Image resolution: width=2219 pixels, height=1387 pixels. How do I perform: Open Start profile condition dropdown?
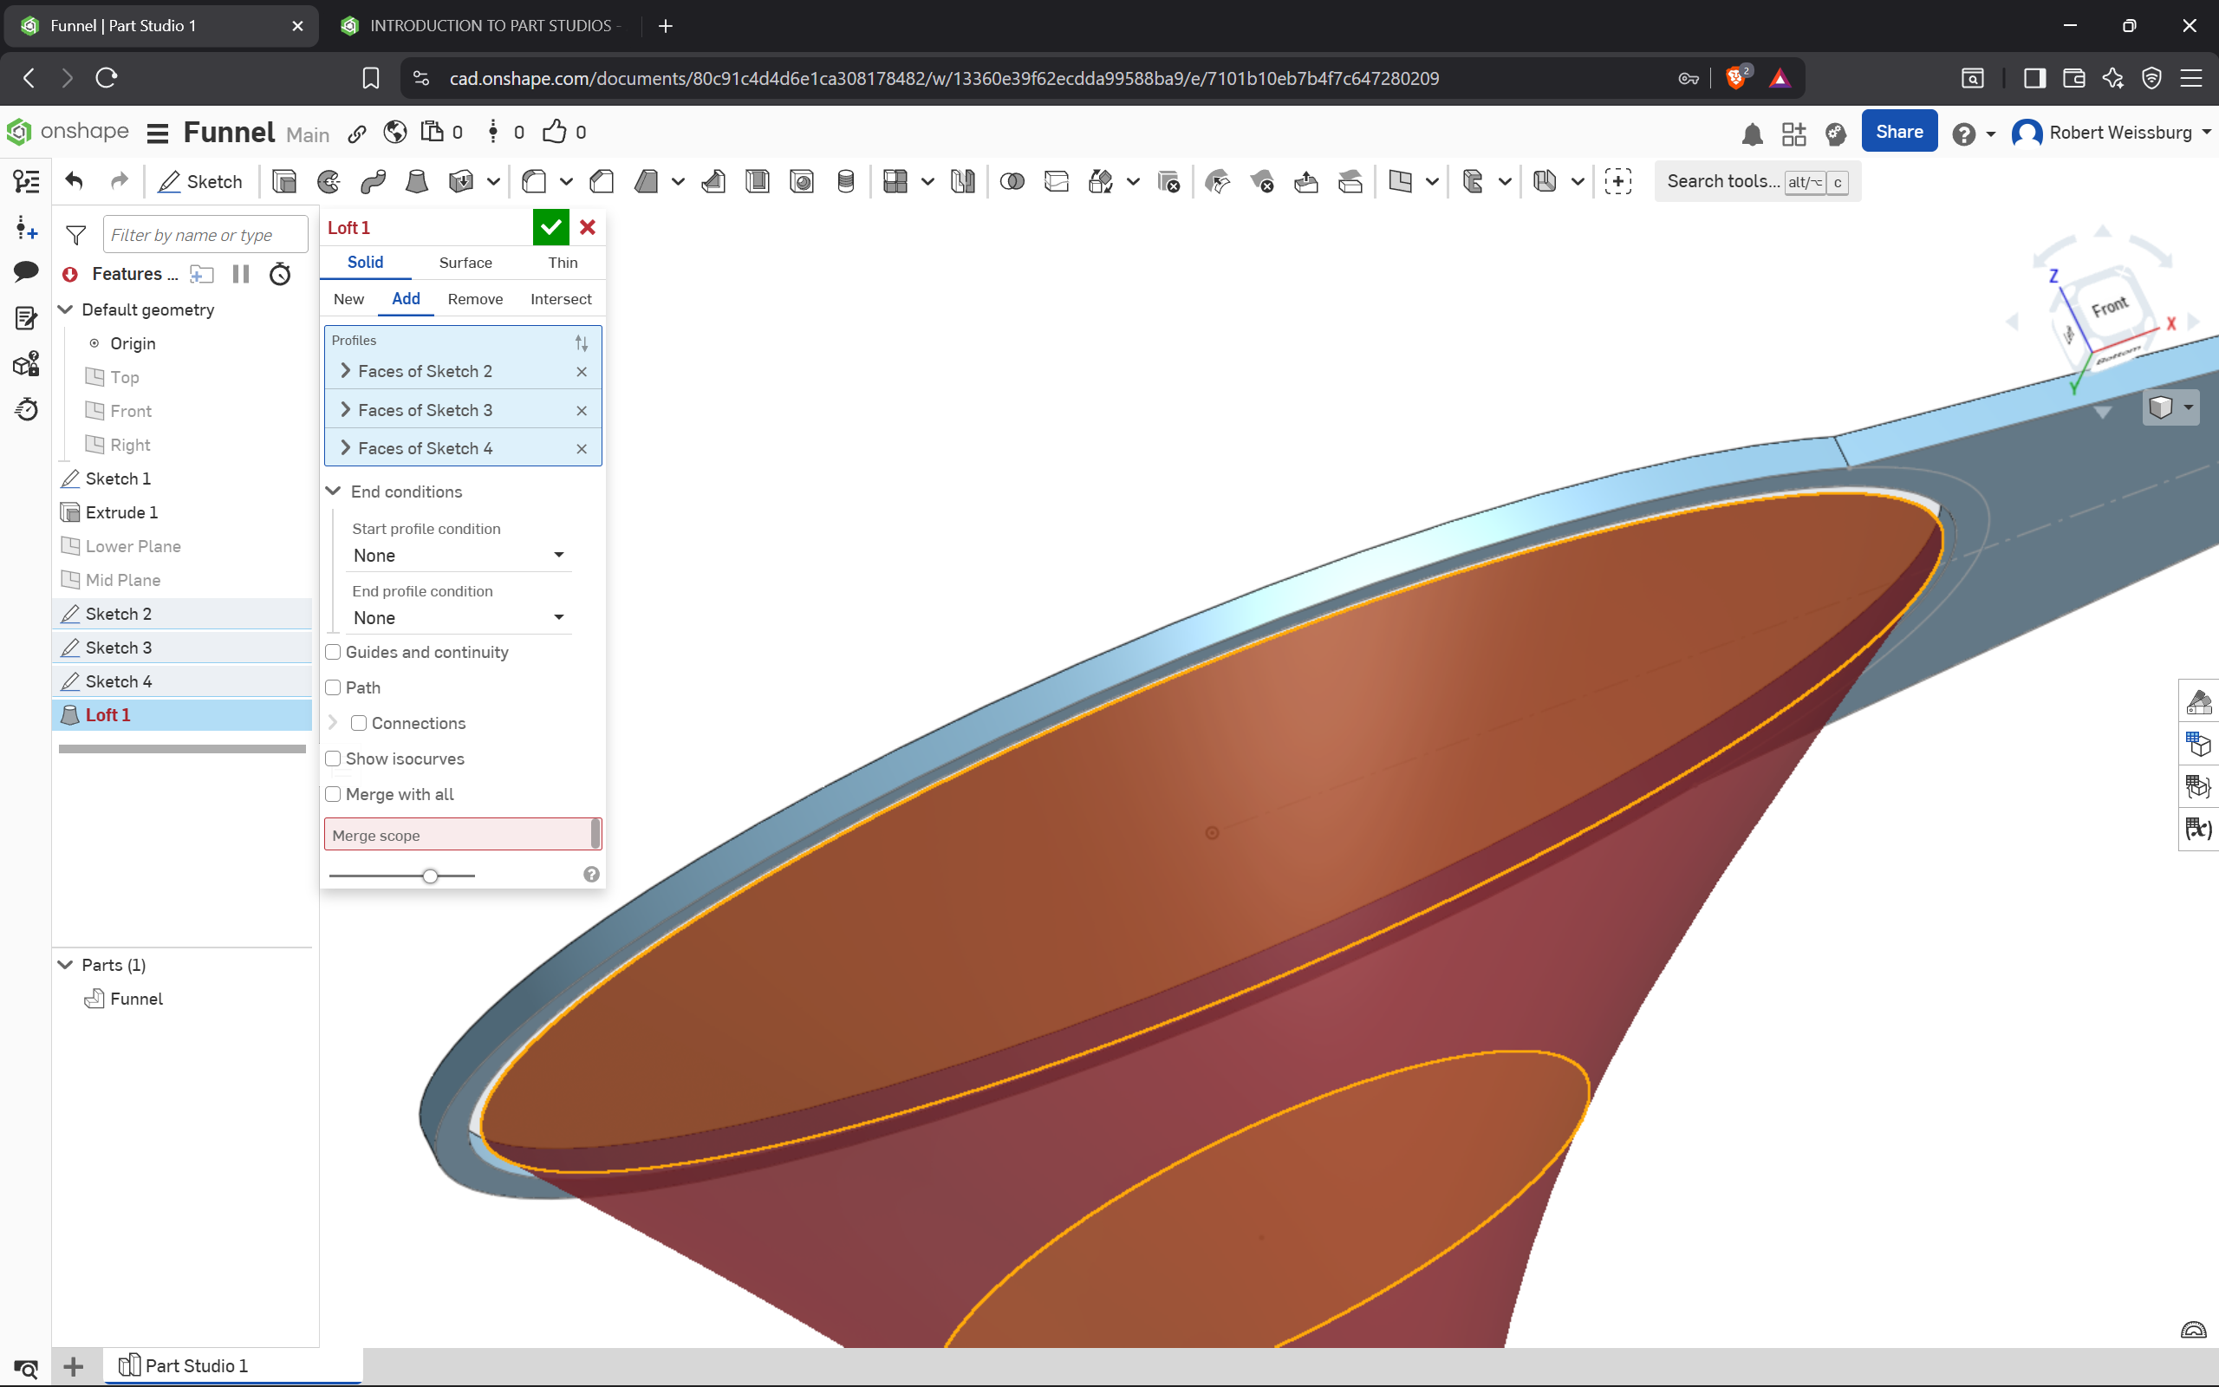point(459,556)
